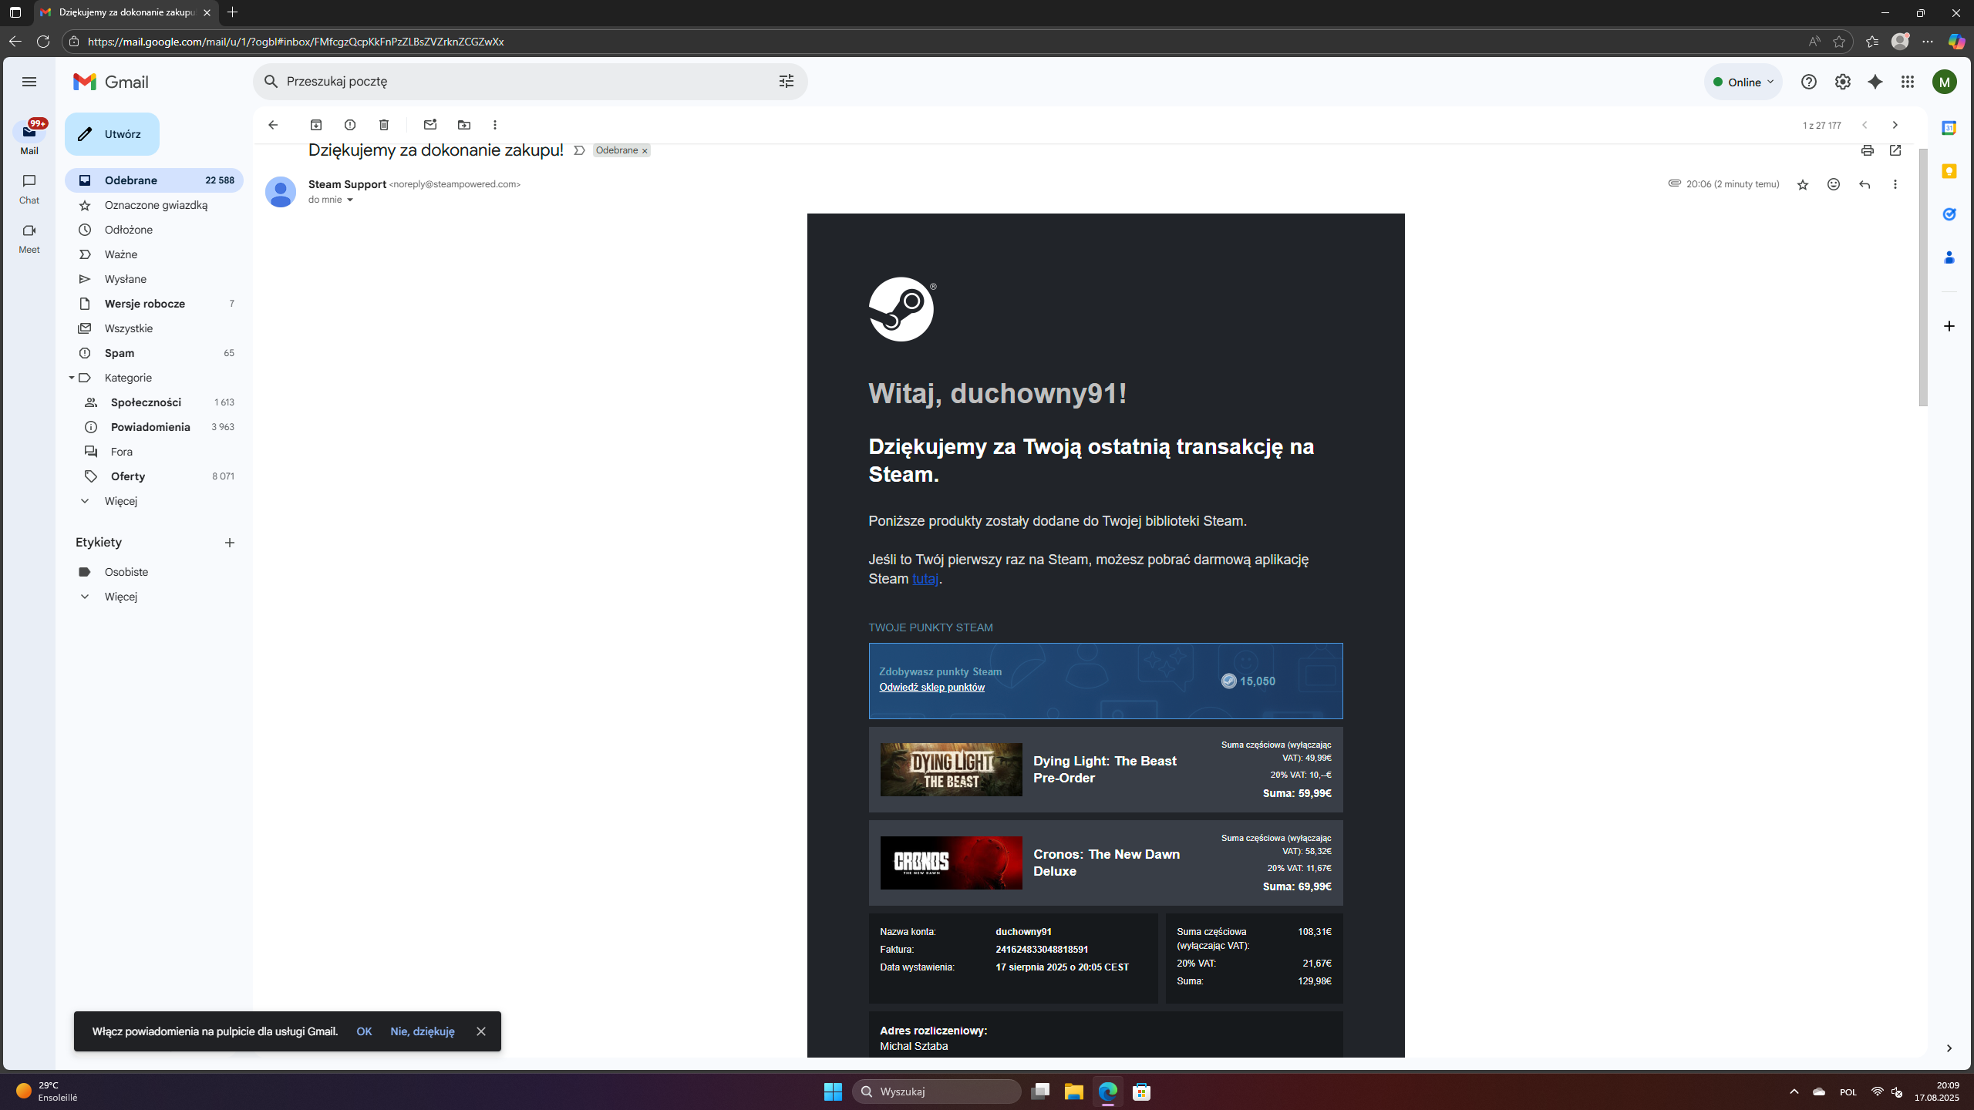Image resolution: width=1974 pixels, height=1110 pixels.
Task: Reply to Steam Support email
Action: [x=1865, y=184]
